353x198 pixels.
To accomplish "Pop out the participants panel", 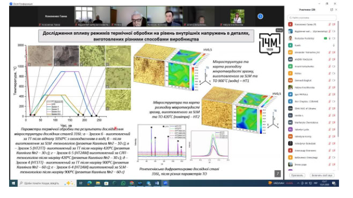I will click(332, 10).
